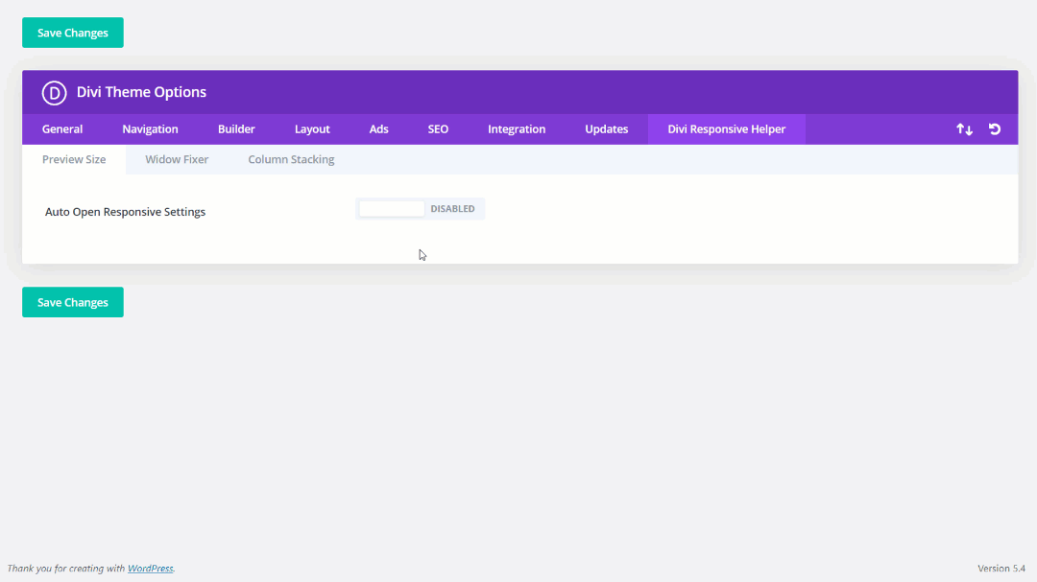
Task: Click the import/export arrows icon
Action: pos(964,129)
